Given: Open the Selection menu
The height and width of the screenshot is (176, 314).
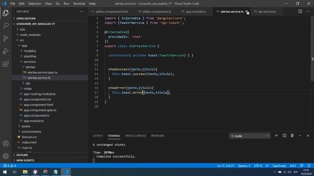Looking at the screenshot, I should click(x=35, y=3).
